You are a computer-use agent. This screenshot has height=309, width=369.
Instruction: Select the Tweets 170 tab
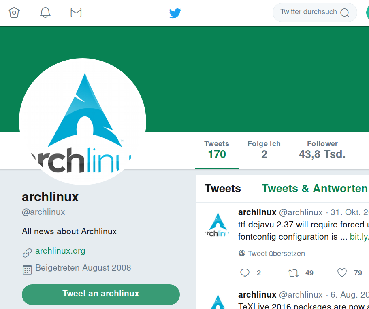click(217, 150)
